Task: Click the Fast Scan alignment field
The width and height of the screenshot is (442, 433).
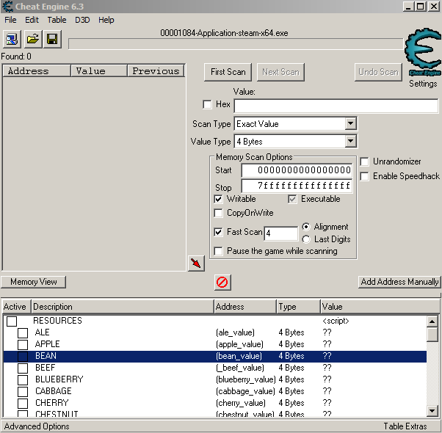Action: pos(280,233)
